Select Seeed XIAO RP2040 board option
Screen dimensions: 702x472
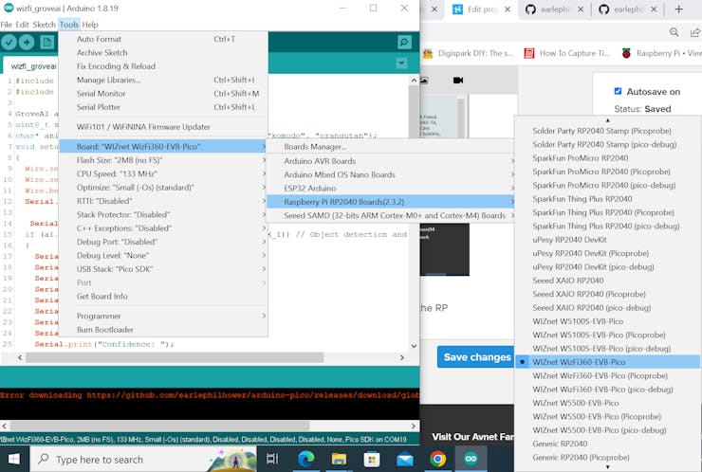(568, 281)
